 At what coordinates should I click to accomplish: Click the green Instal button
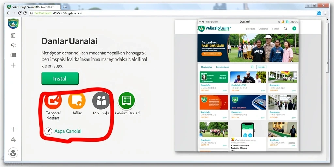(60, 79)
